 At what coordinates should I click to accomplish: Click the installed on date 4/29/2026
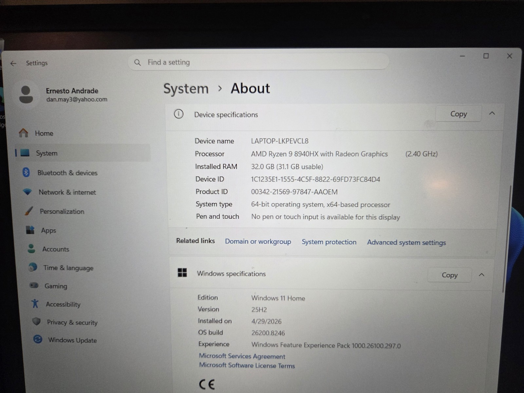[266, 321]
